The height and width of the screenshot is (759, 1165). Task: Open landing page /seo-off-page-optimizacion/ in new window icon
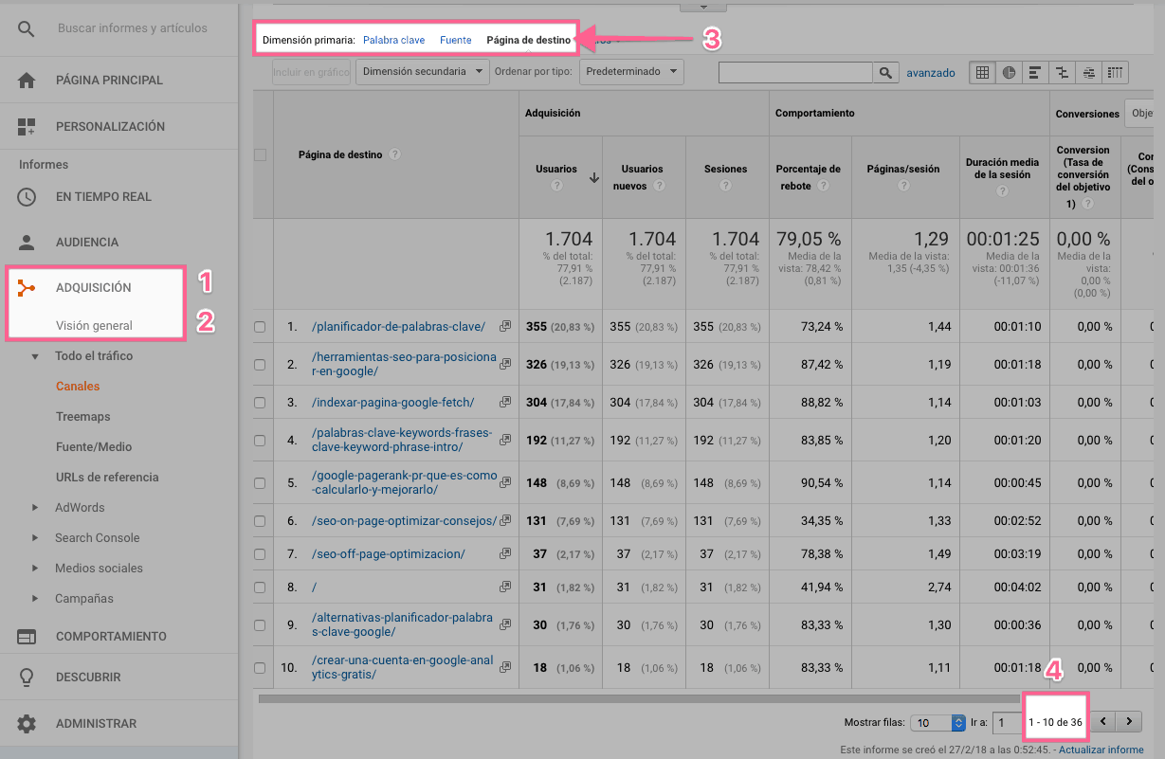(x=505, y=553)
